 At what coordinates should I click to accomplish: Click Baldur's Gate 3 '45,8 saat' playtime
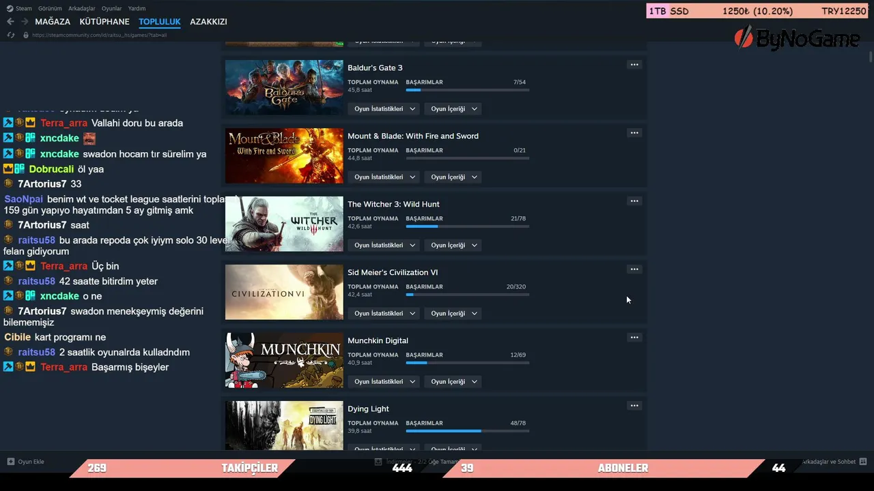pyautogui.click(x=360, y=90)
